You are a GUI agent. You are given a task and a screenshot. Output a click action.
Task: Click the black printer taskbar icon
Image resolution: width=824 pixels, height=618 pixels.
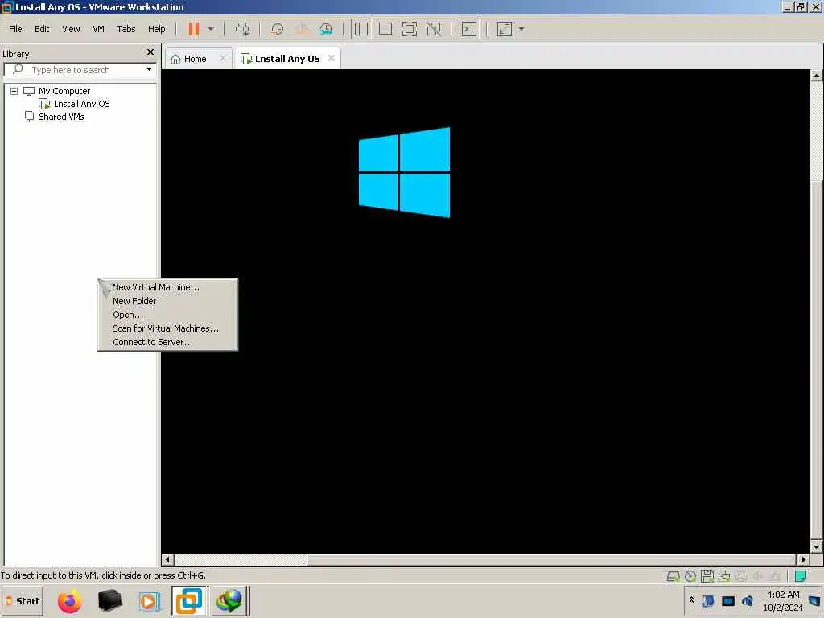pos(109,601)
